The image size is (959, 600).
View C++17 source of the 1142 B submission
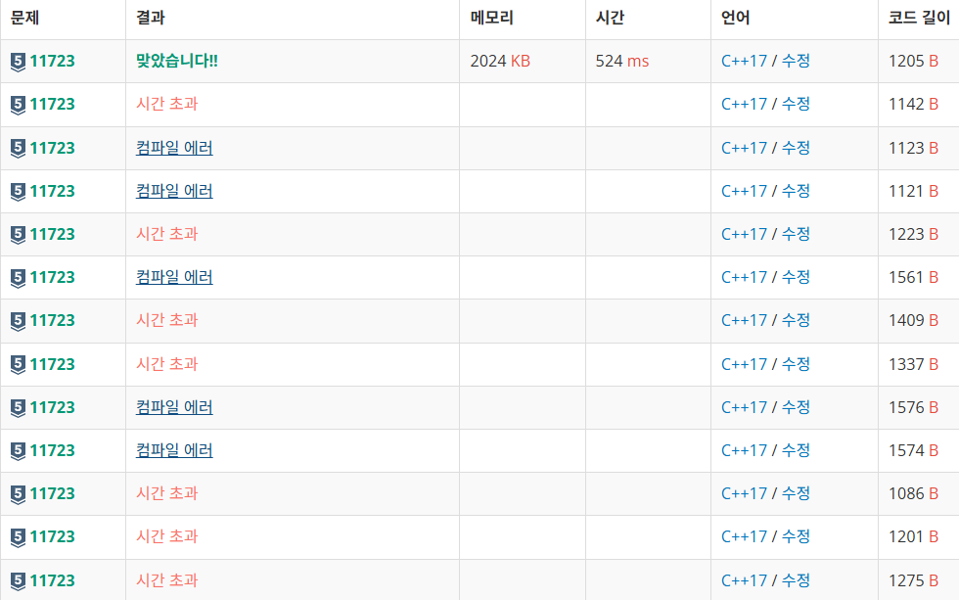pyautogui.click(x=744, y=104)
